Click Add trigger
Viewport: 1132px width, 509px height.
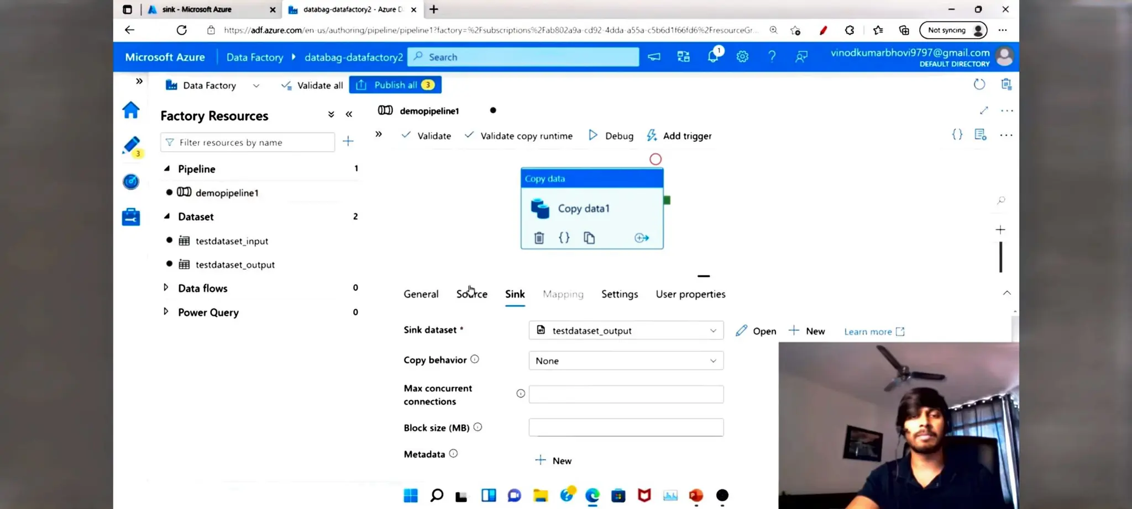(679, 136)
